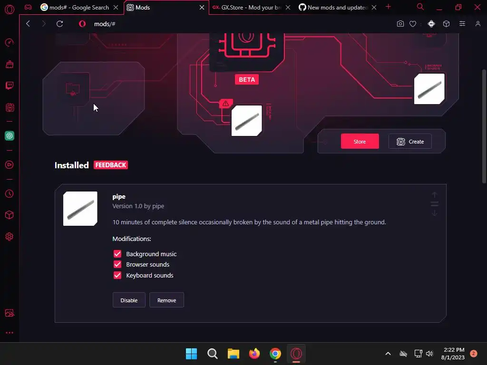Open Mods toolbar chip icon
Image resolution: width=487 pixels, height=365 pixels.
[x=431, y=24]
